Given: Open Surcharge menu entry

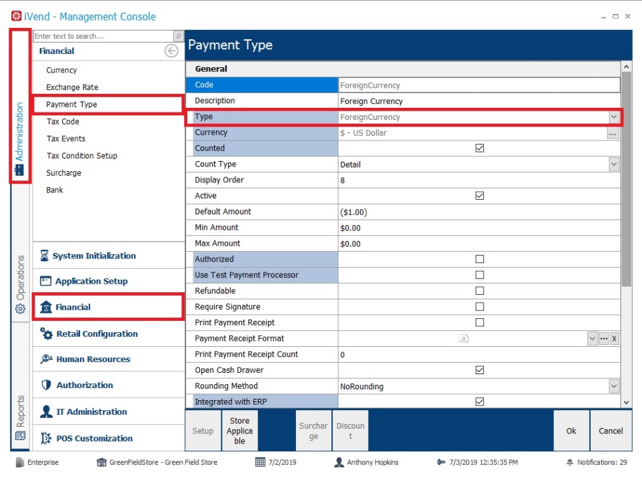Looking at the screenshot, I should 63,173.
